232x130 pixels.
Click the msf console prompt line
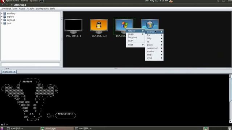tap(4, 125)
